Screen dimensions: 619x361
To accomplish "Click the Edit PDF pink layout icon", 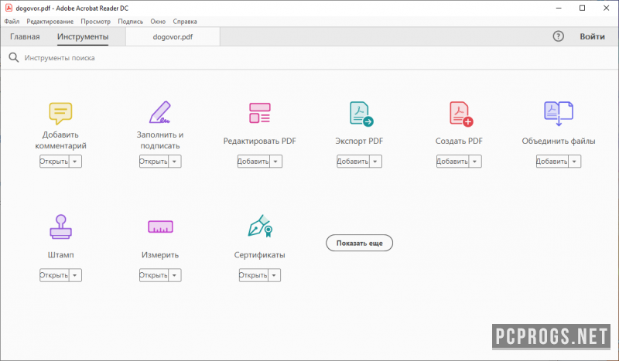I will pyautogui.click(x=260, y=113).
